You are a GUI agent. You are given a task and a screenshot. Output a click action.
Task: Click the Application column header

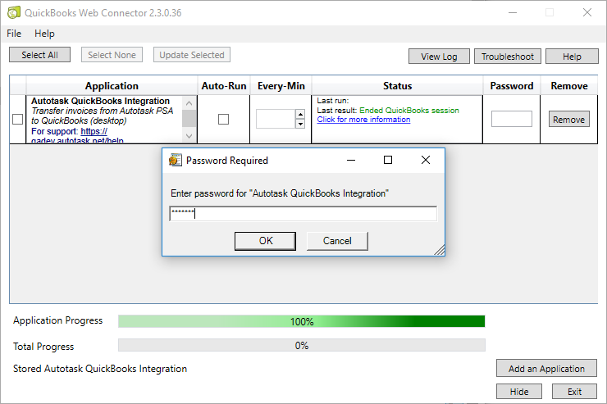coord(112,86)
